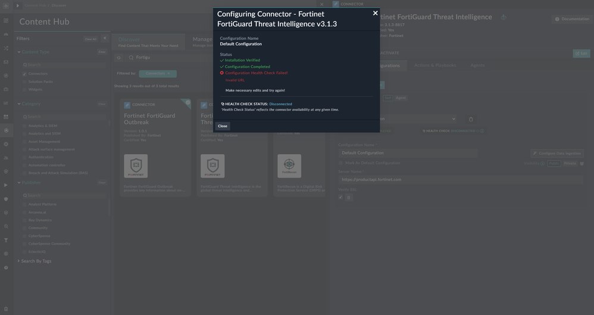Uncheck the Connectors content type filter

(x=24, y=74)
